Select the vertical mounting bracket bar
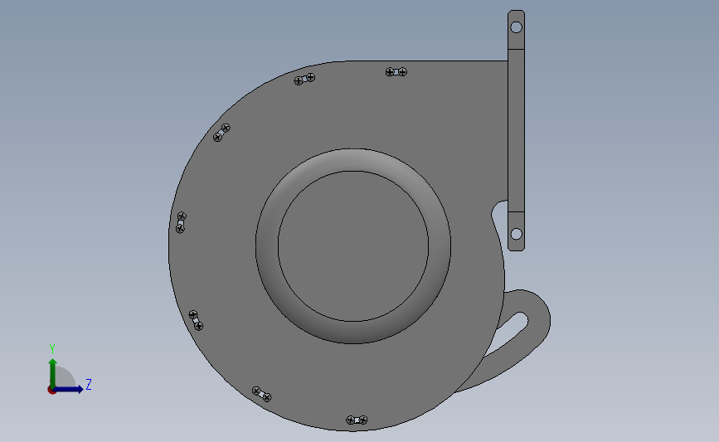The height and width of the screenshot is (442, 719). pos(516,131)
